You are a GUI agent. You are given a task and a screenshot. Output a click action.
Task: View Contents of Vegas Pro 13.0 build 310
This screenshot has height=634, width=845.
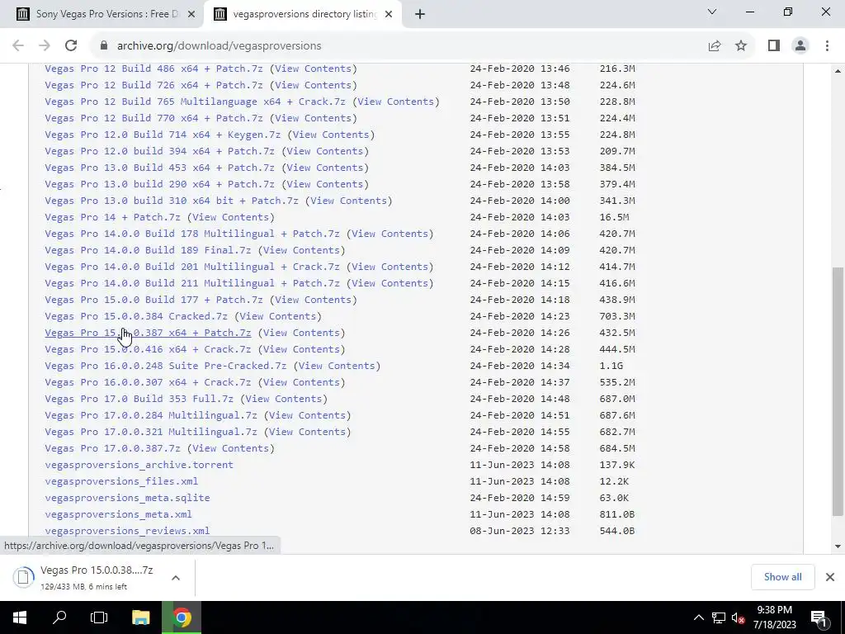tap(348, 201)
